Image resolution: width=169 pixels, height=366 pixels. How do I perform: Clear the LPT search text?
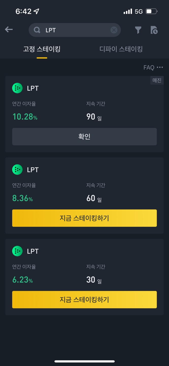114,30
